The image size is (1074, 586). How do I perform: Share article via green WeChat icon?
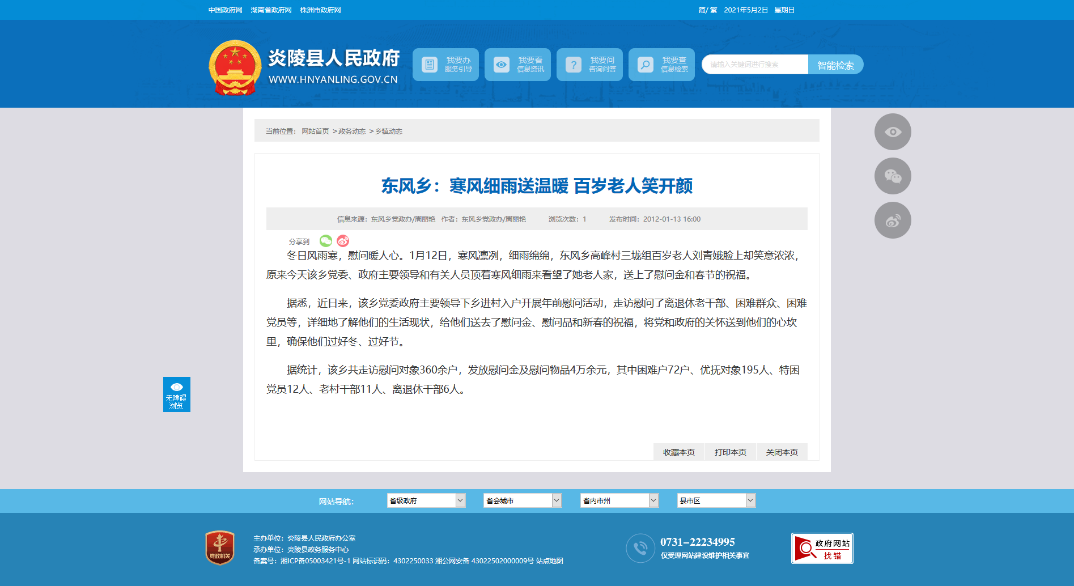[x=326, y=241]
